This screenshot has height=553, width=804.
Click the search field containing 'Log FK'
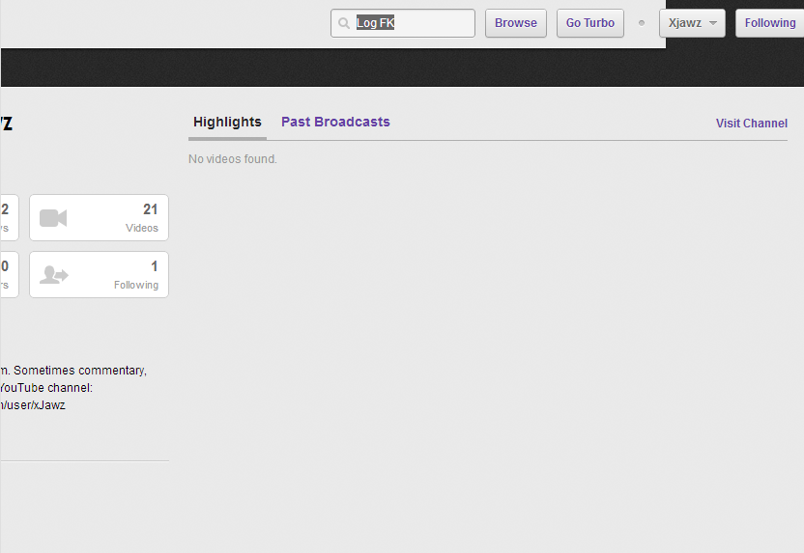coord(403,23)
